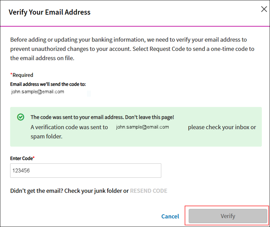The image size is (270, 227).
Task: Click the red asterisk beside Enter Code
Action: tap(34, 157)
